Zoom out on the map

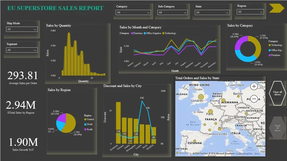[254, 99]
